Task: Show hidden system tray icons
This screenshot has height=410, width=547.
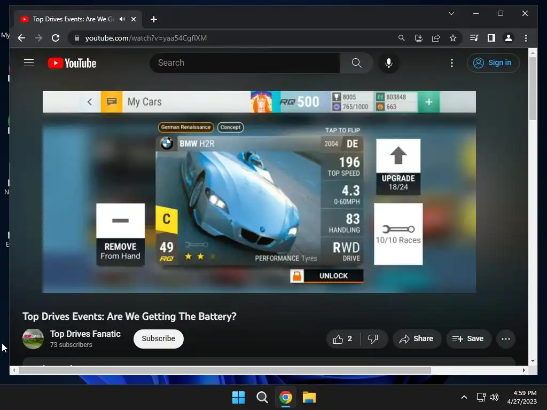Action: click(464, 397)
